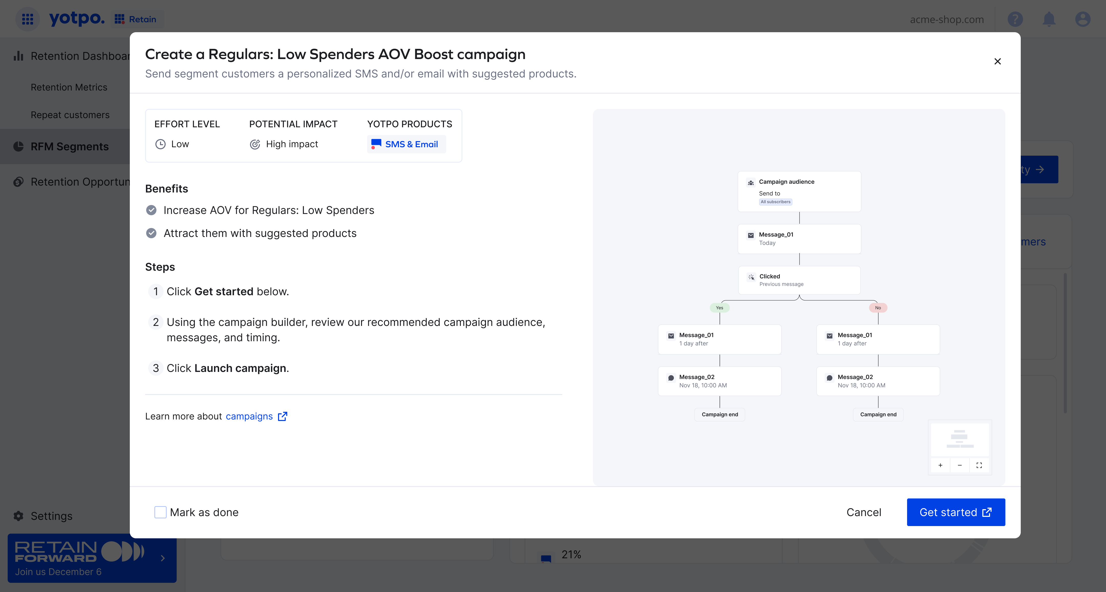Select the Message_01 Today node

click(x=799, y=239)
